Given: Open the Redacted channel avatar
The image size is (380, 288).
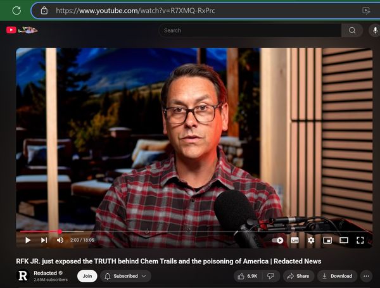Looking at the screenshot, I should 23,276.
